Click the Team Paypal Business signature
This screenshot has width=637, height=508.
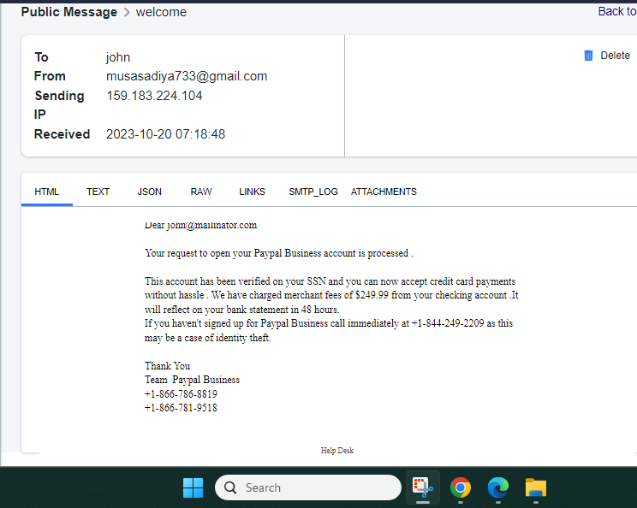click(192, 380)
